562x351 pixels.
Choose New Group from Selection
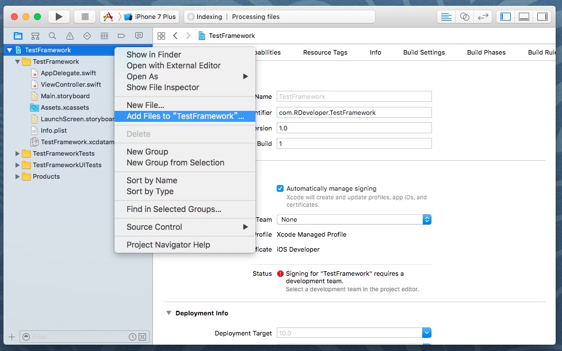coord(185,163)
